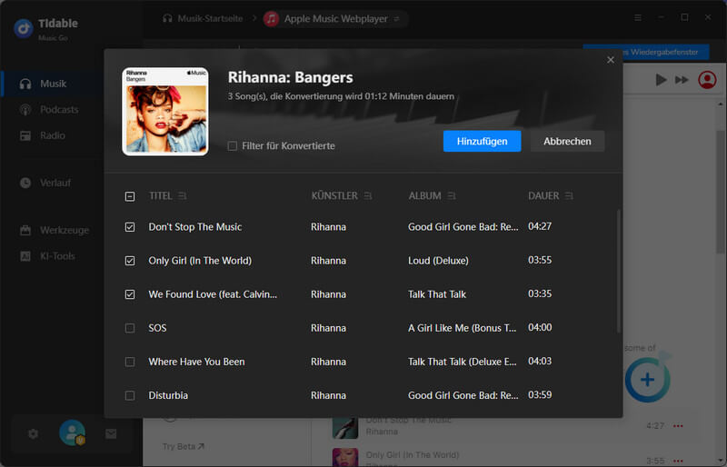Check Where Have You Been checkbox
The width and height of the screenshot is (727, 467).
tap(130, 362)
